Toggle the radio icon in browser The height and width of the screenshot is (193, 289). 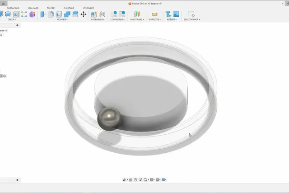[x=5, y=76]
